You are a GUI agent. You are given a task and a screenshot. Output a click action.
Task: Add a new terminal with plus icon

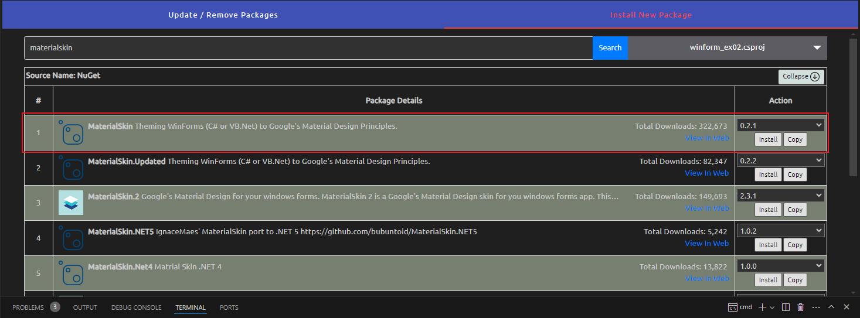[x=762, y=307]
